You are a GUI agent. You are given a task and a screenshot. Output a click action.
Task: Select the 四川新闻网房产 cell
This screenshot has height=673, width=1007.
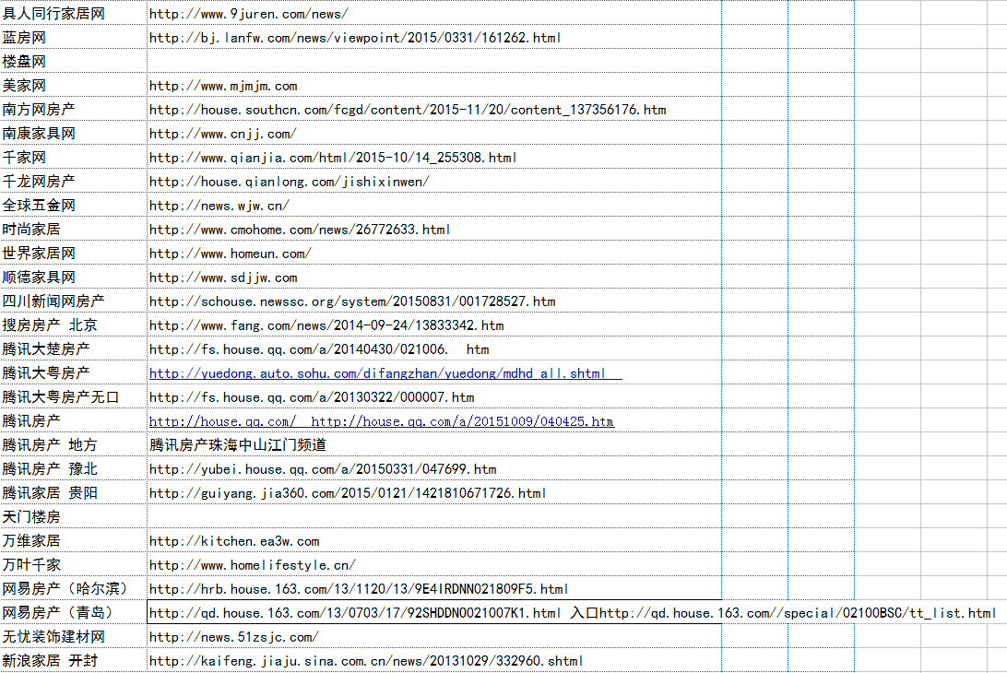click(73, 301)
